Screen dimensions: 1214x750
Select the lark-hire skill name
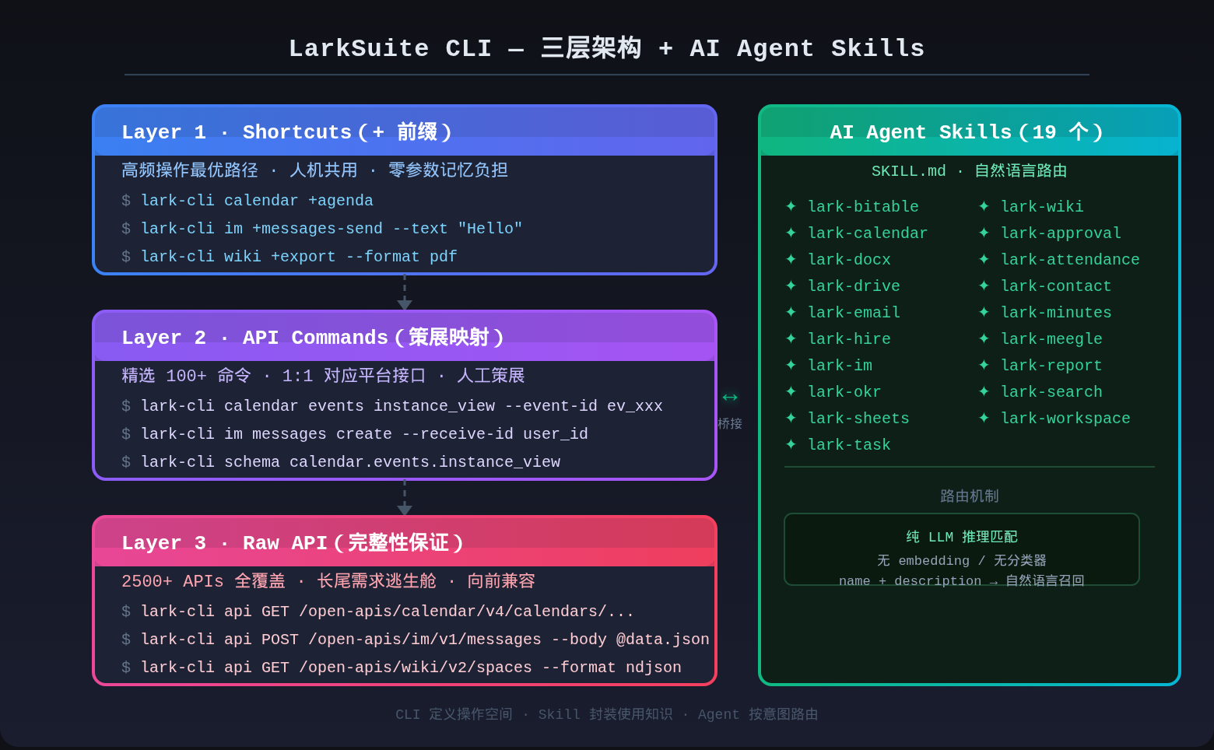[x=849, y=339]
